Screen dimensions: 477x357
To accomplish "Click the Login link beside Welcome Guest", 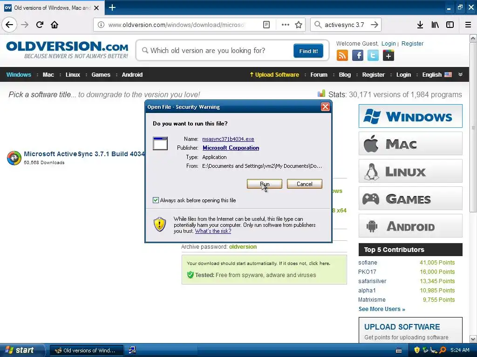I will (388, 43).
